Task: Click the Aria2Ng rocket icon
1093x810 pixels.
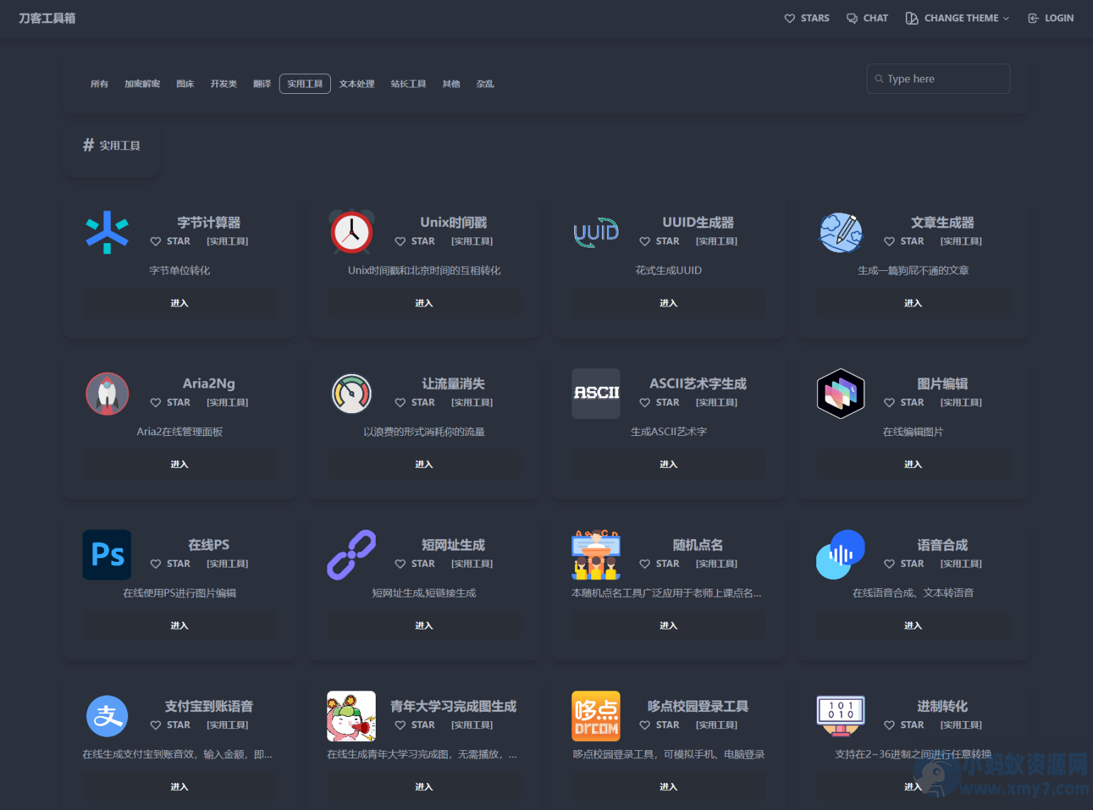Action: [x=107, y=393]
